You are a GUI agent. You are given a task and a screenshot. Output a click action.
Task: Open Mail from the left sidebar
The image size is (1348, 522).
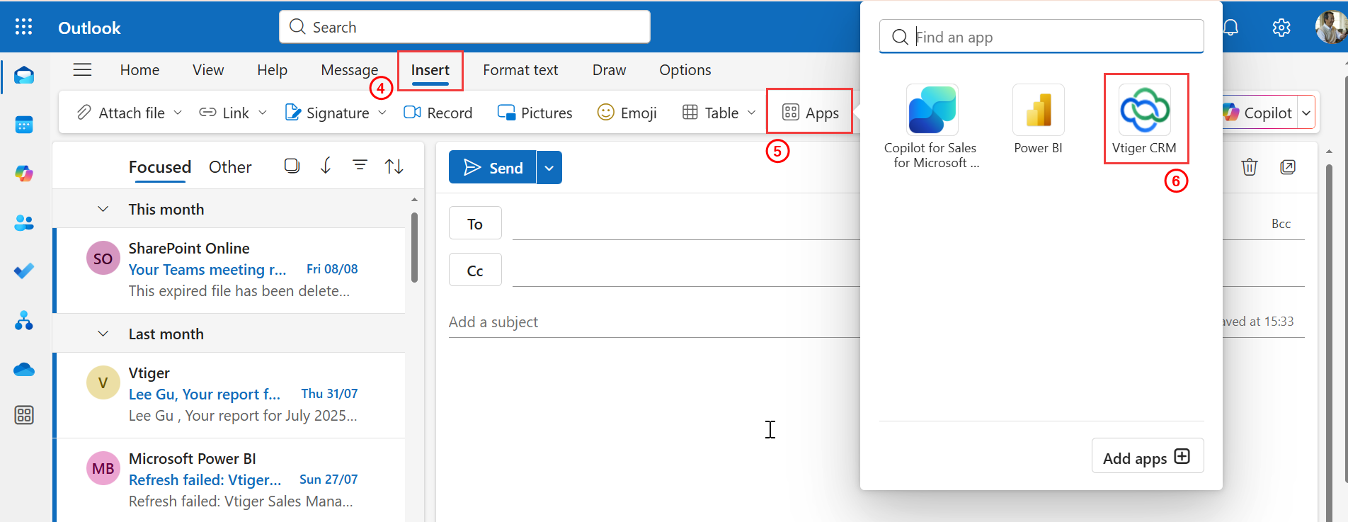tap(24, 75)
